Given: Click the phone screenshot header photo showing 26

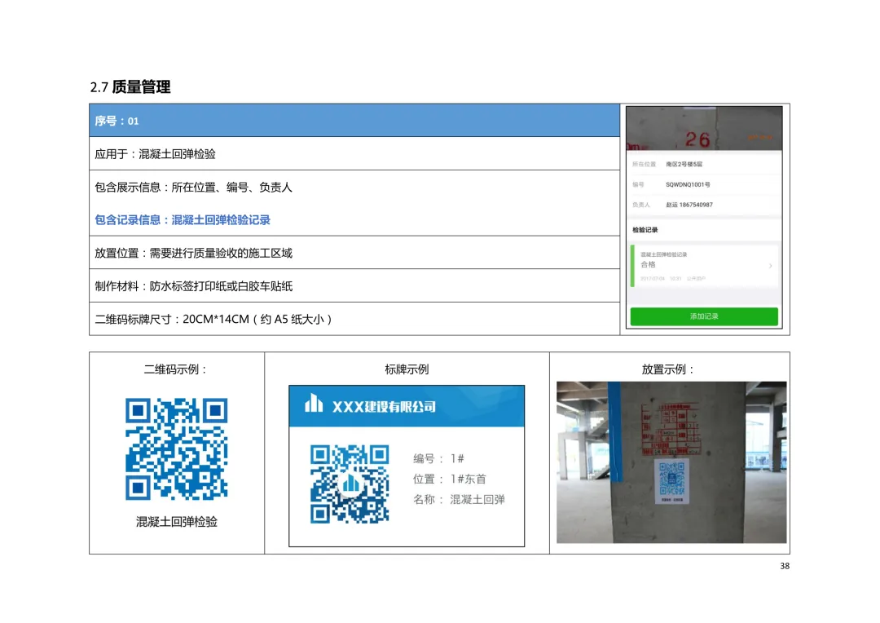Looking at the screenshot, I should point(704,129).
